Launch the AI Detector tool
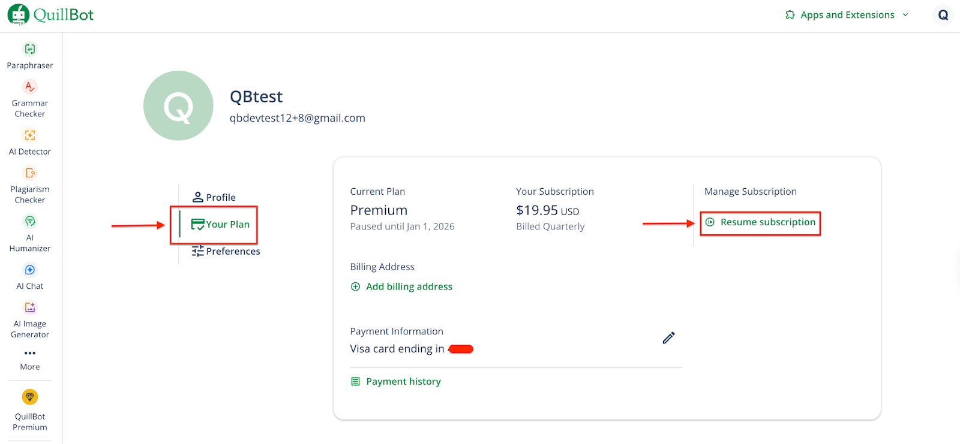 30,135
